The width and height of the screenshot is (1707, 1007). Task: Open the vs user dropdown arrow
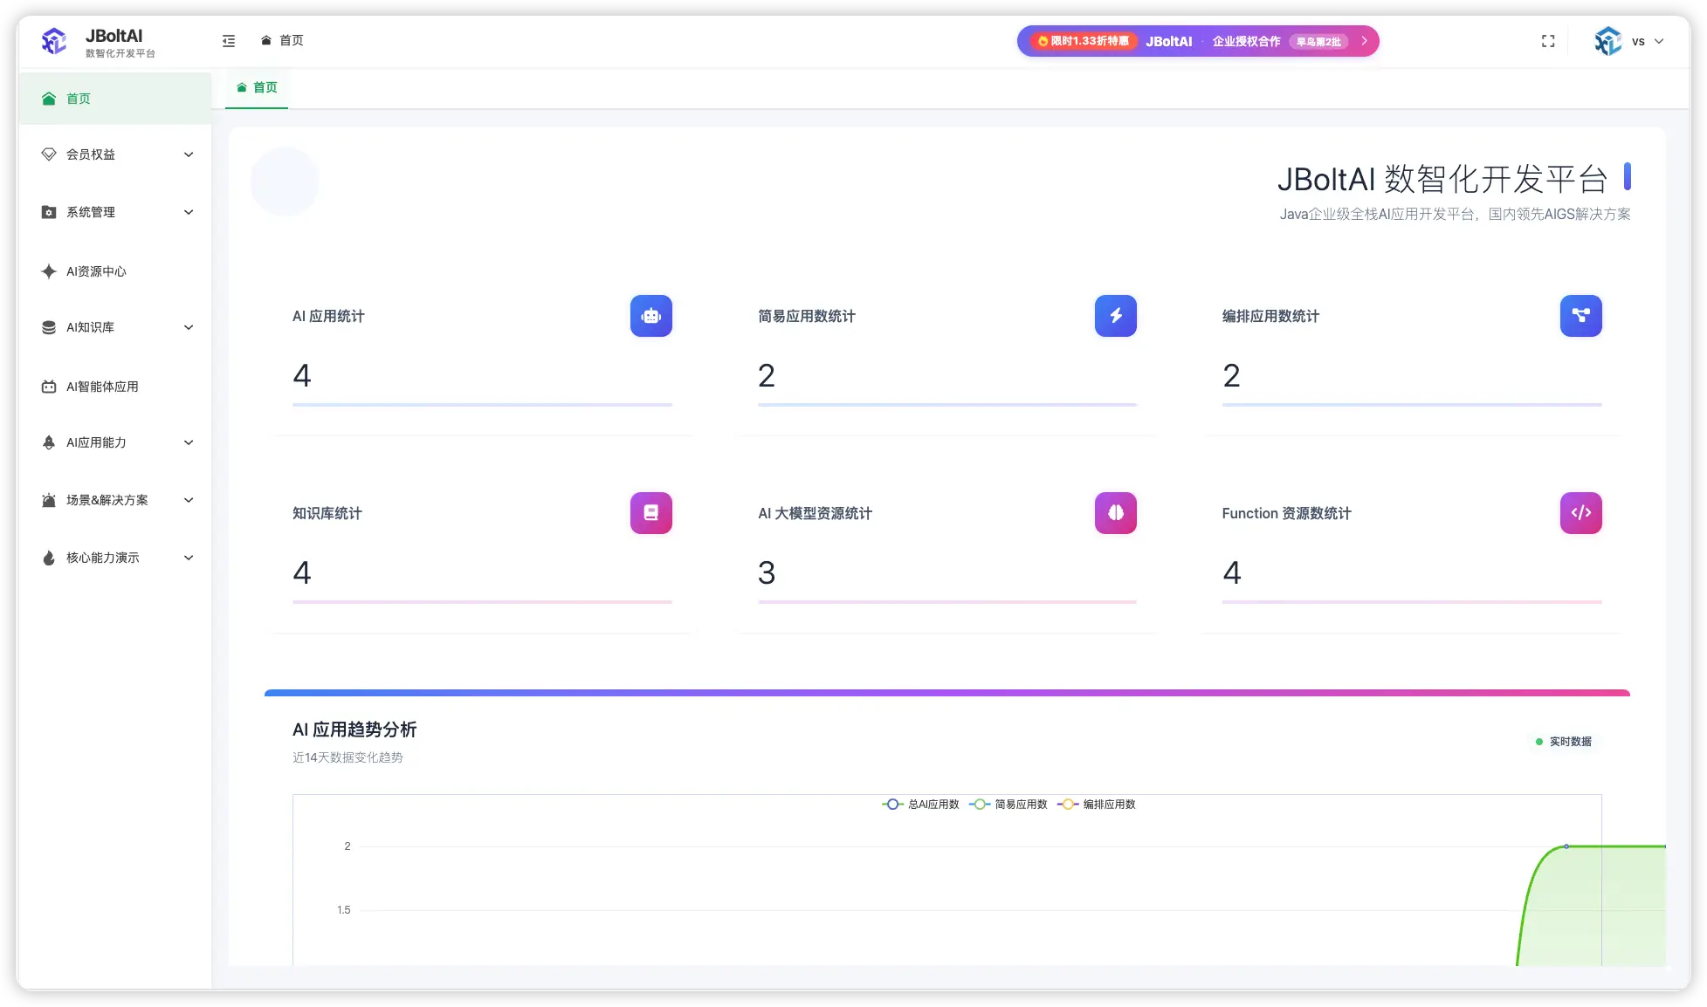coord(1659,41)
